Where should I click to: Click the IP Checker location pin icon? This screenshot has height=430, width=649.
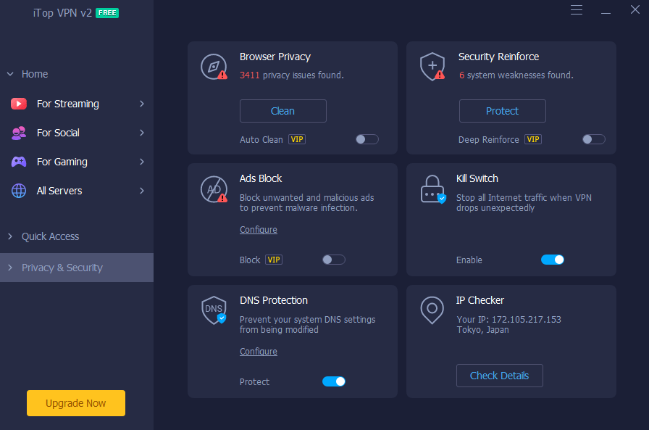[x=432, y=310]
